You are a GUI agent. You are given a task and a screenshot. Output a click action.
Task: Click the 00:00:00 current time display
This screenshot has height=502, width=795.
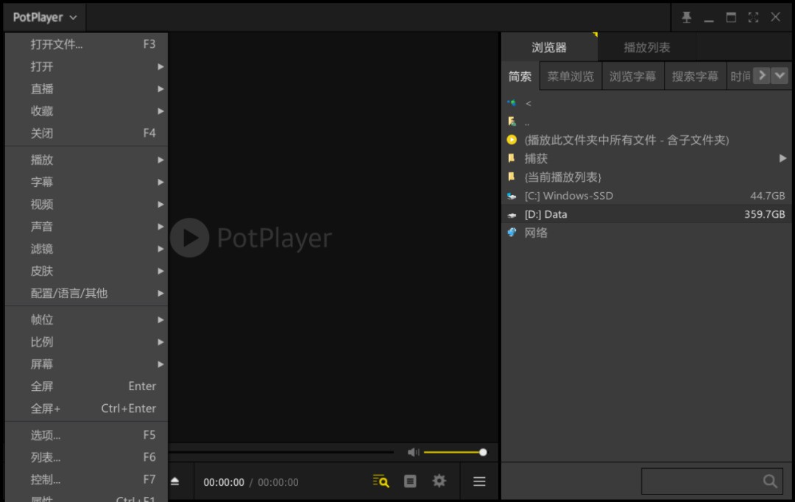click(x=224, y=482)
